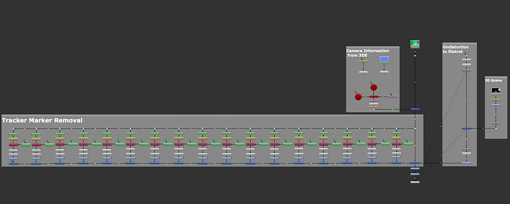Click the Tracker Marker Removal backdrop label
The width and height of the screenshot is (510, 204).
(42, 120)
